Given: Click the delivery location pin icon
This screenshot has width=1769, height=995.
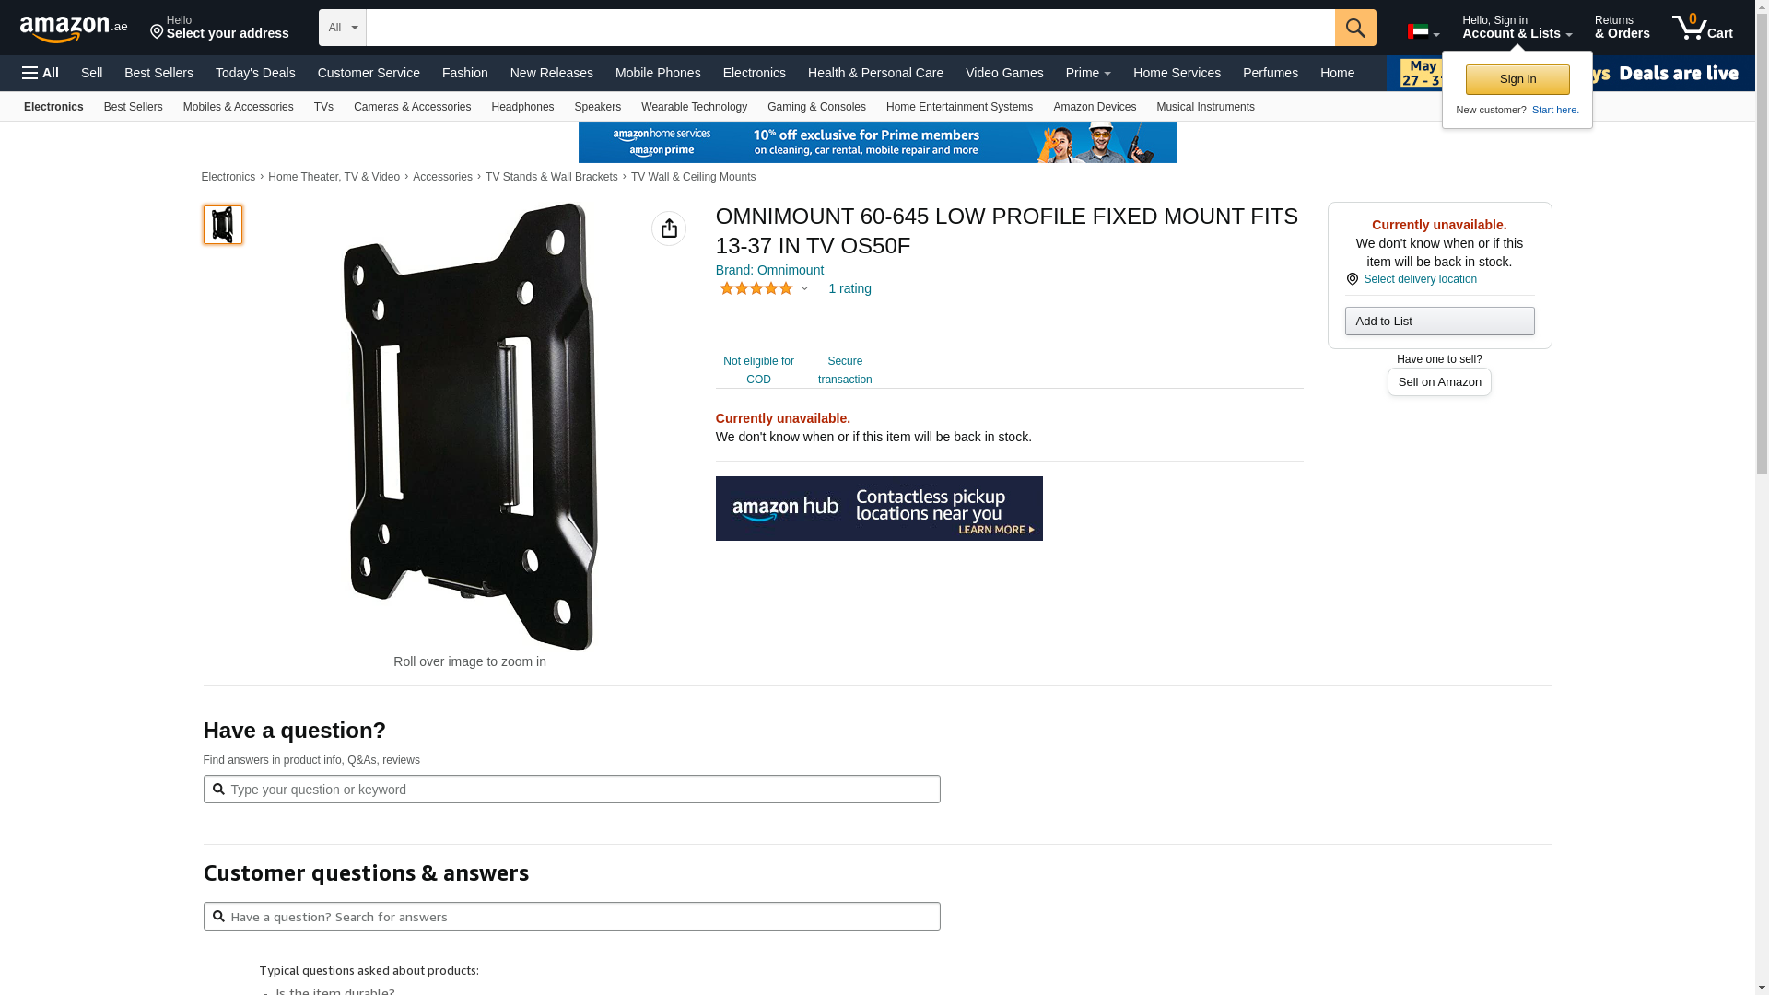Looking at the screenshot, I should pyautogui.click(x=1352, y=279).
